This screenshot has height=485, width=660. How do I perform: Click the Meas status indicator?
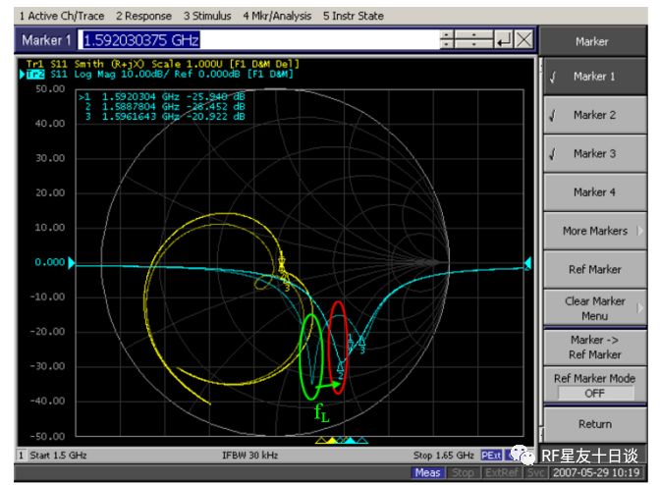pyautogui.click(x=427, y=473)
